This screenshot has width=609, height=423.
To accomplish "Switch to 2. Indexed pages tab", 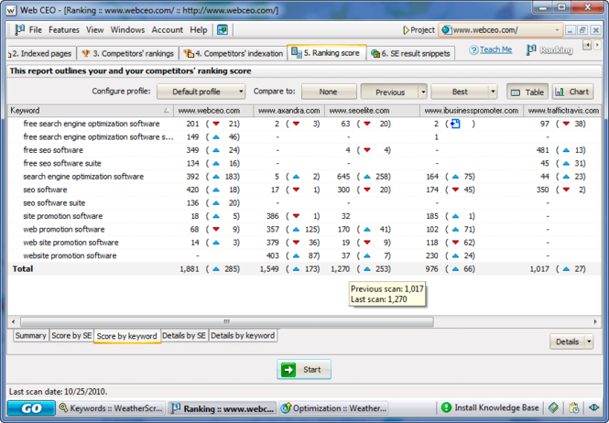I will tap(42, 54).
